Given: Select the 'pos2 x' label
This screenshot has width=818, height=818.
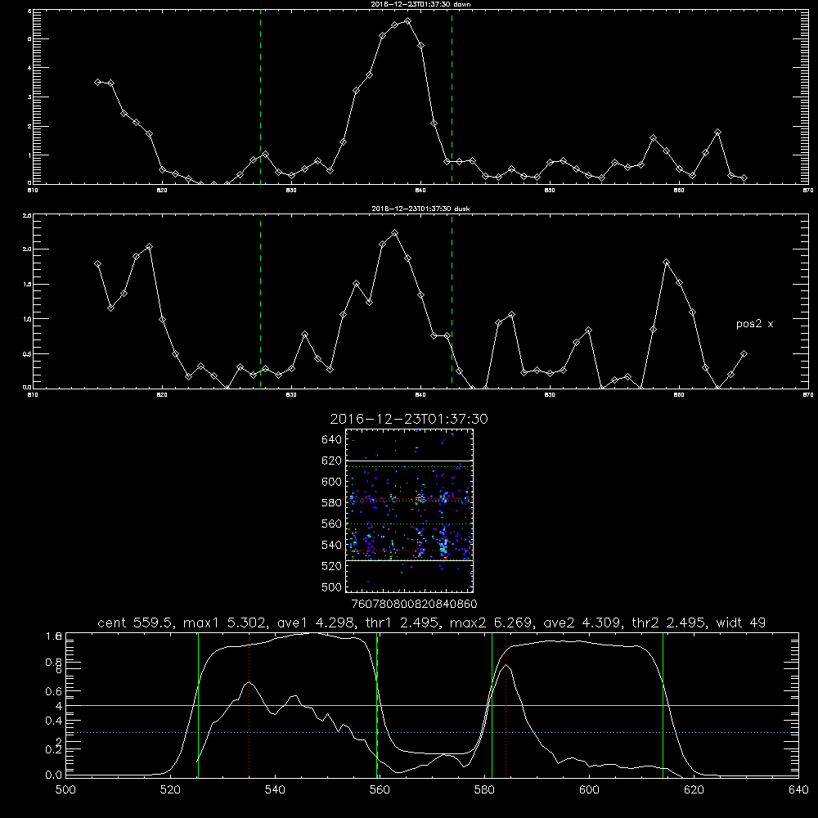Looking at the screenshot, I should point(754,324).
